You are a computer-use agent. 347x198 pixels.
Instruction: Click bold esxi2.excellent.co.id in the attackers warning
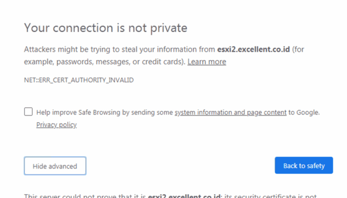point(254,49)
